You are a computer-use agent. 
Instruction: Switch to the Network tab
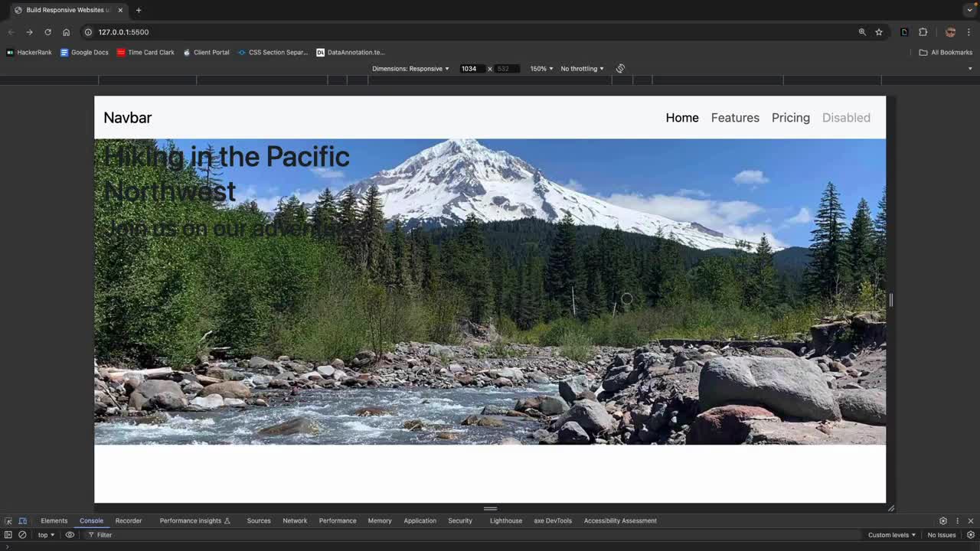295,521
